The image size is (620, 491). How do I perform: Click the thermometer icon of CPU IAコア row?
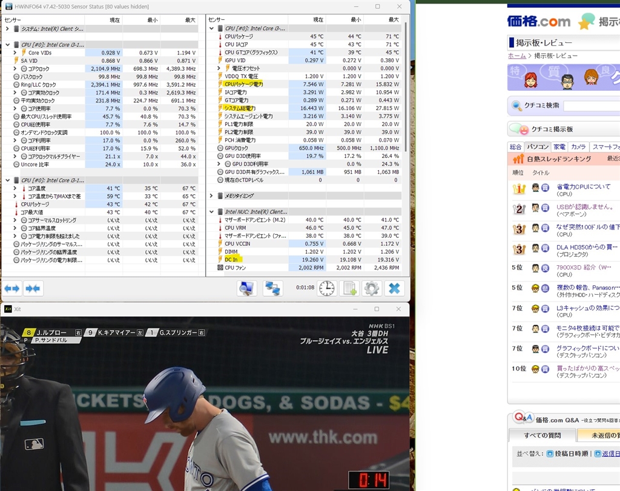(220, 44)
